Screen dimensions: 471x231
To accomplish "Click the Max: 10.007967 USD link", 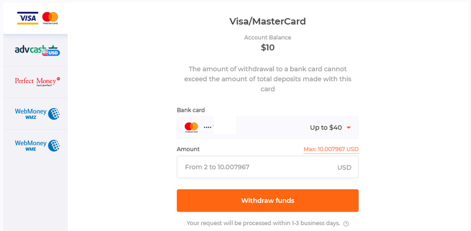I will tap(331, 149).
